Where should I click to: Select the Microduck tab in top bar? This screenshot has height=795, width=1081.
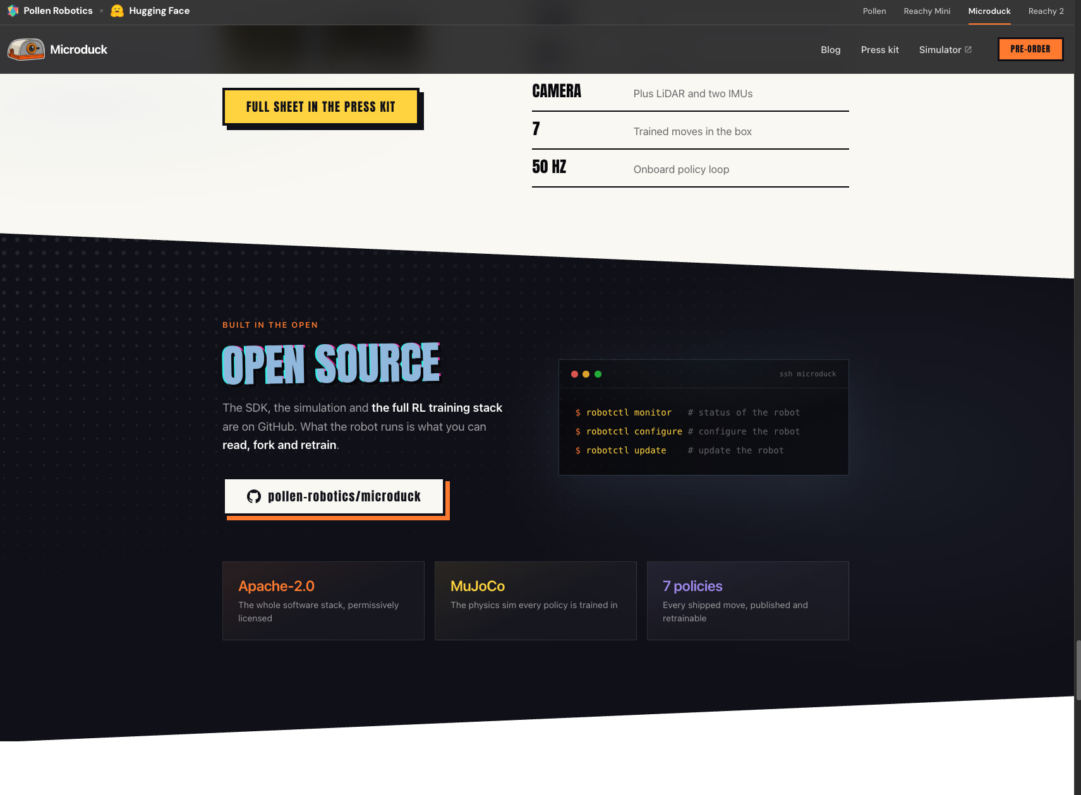pos(989,11)
